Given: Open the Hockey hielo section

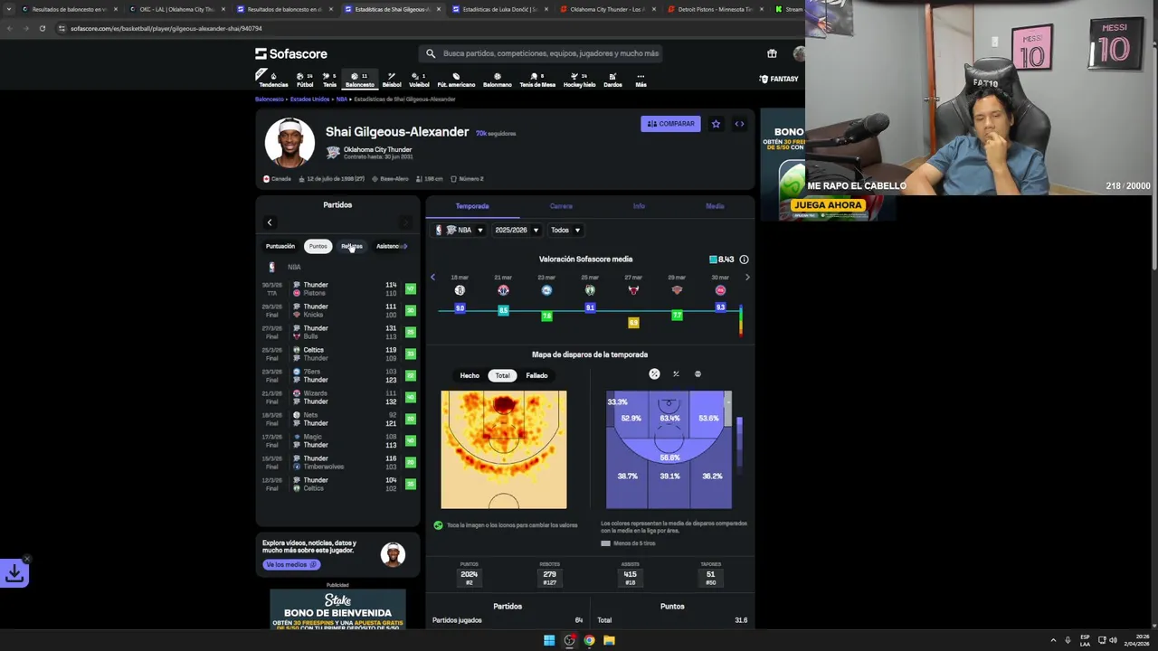Looking at the screenshot, I should [x=580, y=80].
